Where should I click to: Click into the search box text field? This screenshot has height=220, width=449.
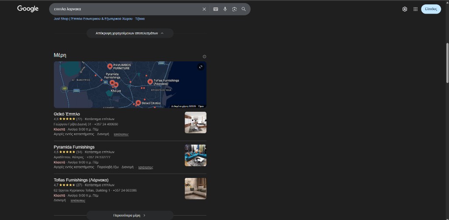126,9
